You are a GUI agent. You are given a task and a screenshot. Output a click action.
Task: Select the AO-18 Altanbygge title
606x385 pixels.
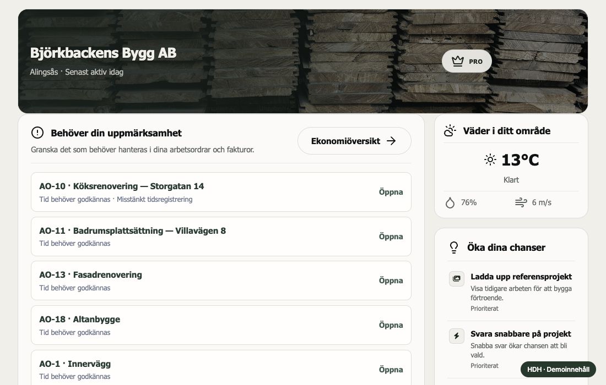80,320
